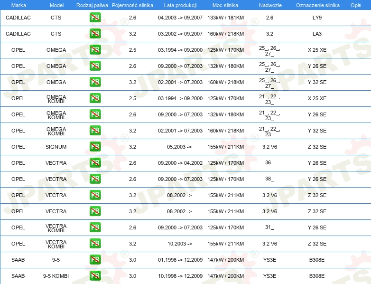371x284 pixels.
Task: Click production years 09.2000 -> 04.2002
Action: point(180,163)
